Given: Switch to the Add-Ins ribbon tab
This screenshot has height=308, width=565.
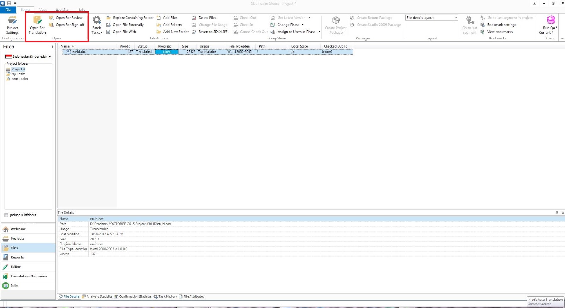Looking at the screenshot, I should click(62, 10).
